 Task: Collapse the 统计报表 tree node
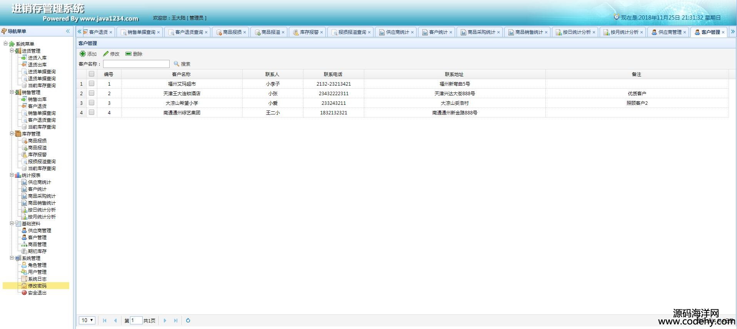click(12, 175)
